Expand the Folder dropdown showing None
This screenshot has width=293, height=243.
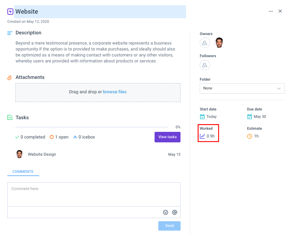coord(242,88)
